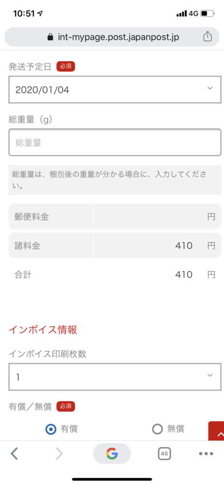Select the 有償 radio button
The width and height of the screenshot is (224, 485).
click(51, 429)
